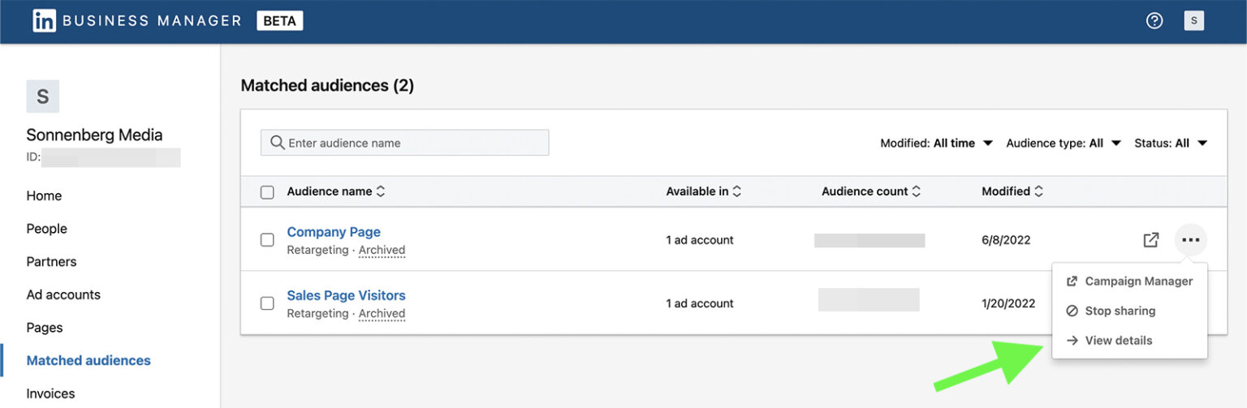Click Archived status under Sales Page Visitors
This screenshot has width=1247, height=408.
tap(382, 314)
